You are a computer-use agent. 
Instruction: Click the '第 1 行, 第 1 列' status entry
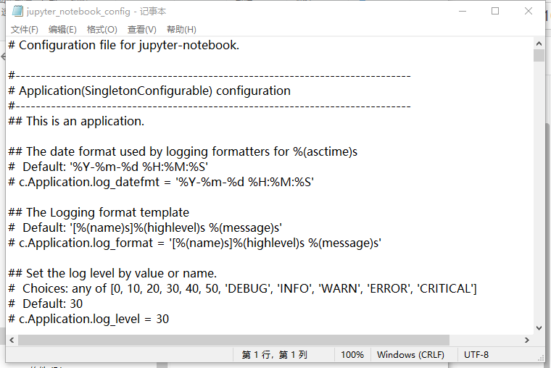(275, 355)
